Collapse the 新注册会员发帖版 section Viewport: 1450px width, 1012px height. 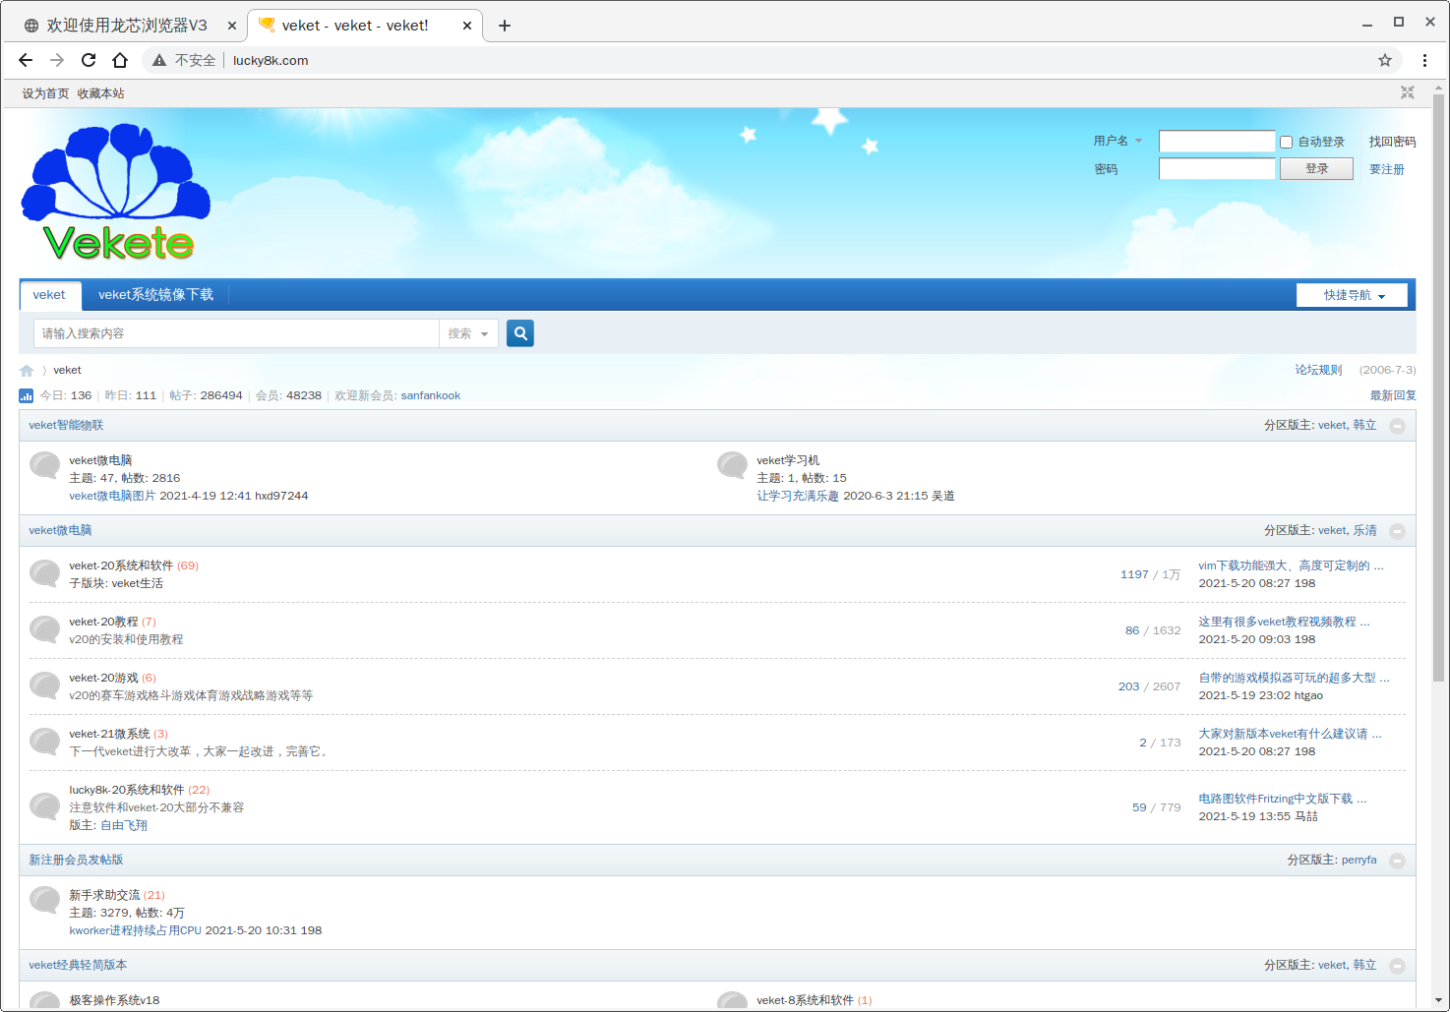pos(1397,861)
